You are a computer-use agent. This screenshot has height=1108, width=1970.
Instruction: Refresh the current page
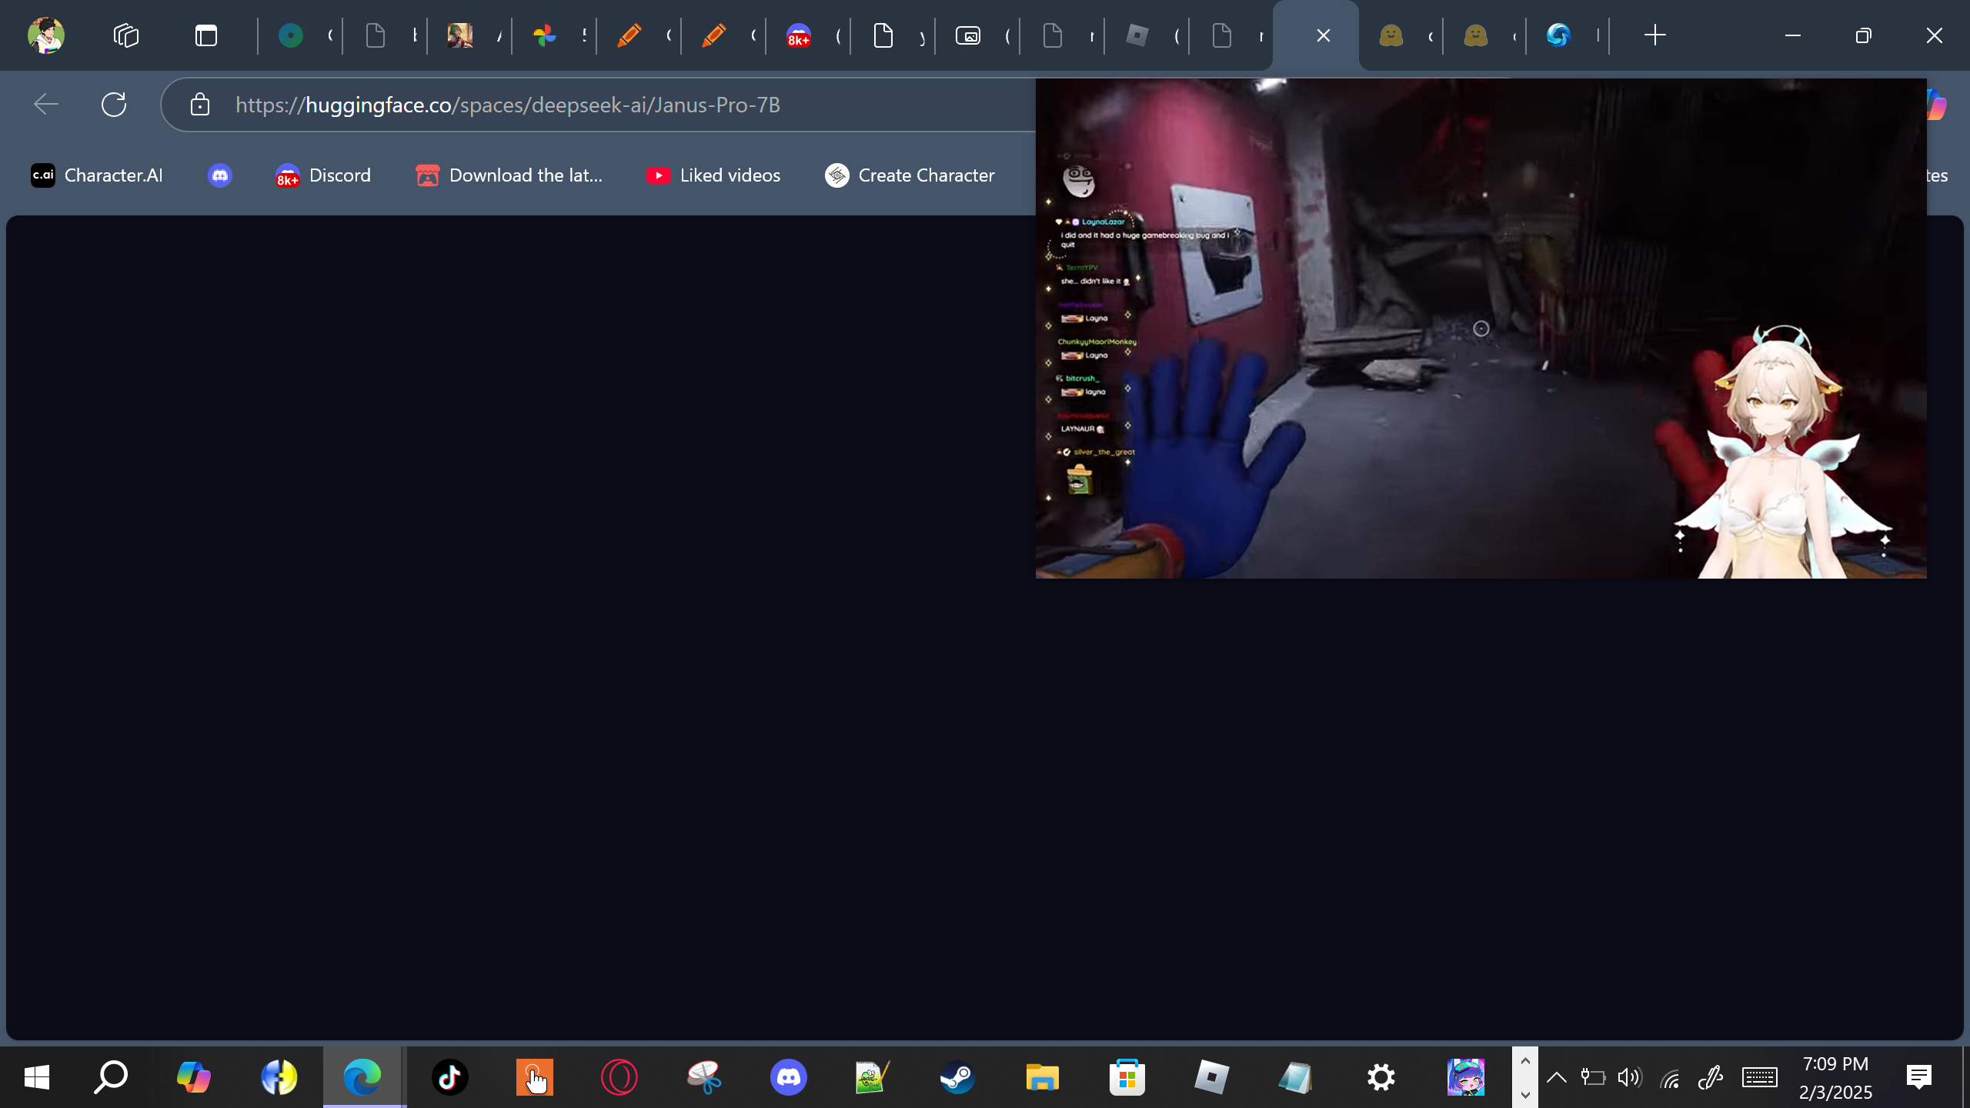(x=114, y=105)
